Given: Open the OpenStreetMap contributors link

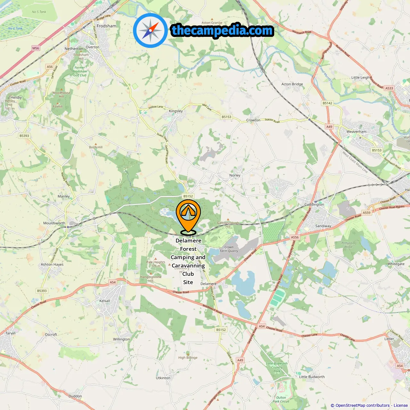Looking at the screenshot, I should pyautogui.click(x=362, y=406).
